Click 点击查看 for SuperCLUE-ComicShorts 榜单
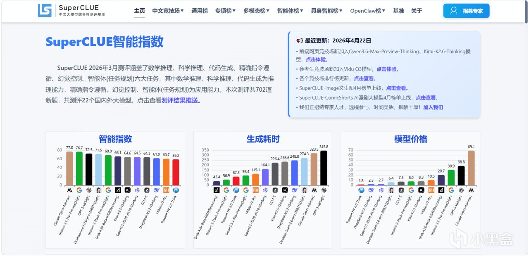 pos(426,97)
